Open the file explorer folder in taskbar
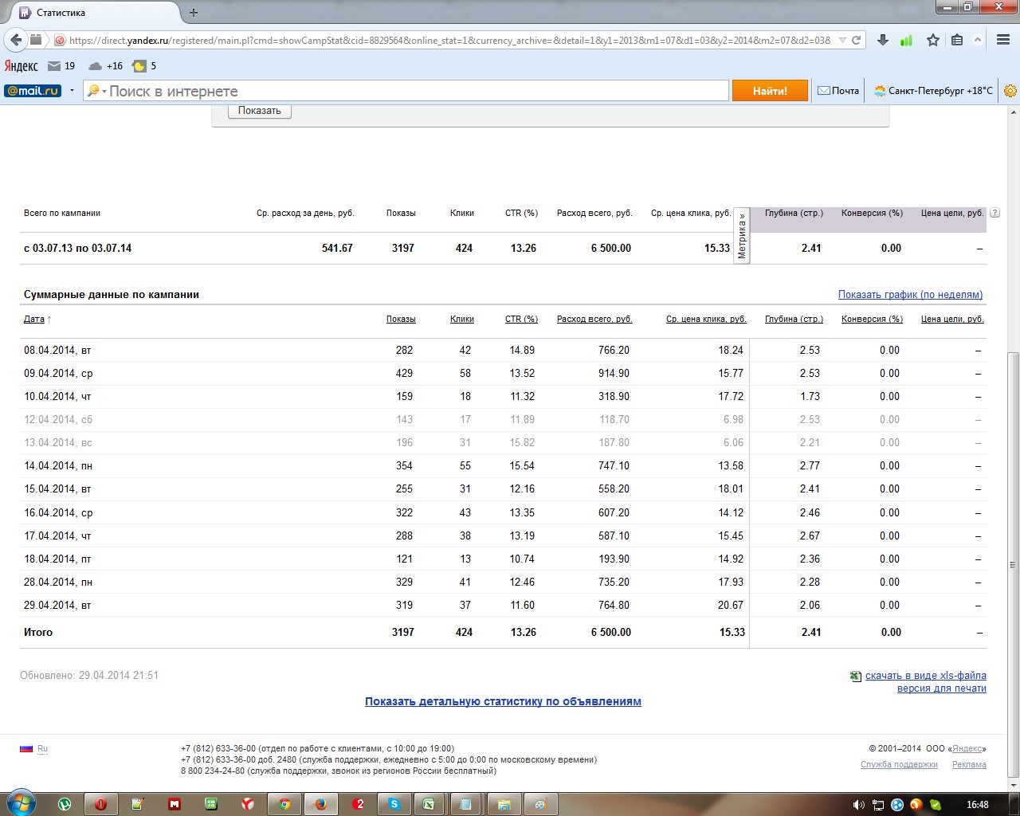The height and width of the screenshot is (816, 1020). point(504,804)
